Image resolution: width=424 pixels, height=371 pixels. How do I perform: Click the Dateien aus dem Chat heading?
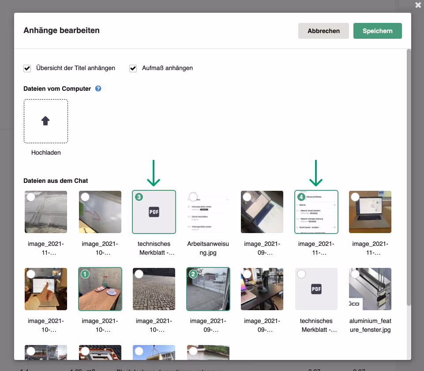pos(56,181)
